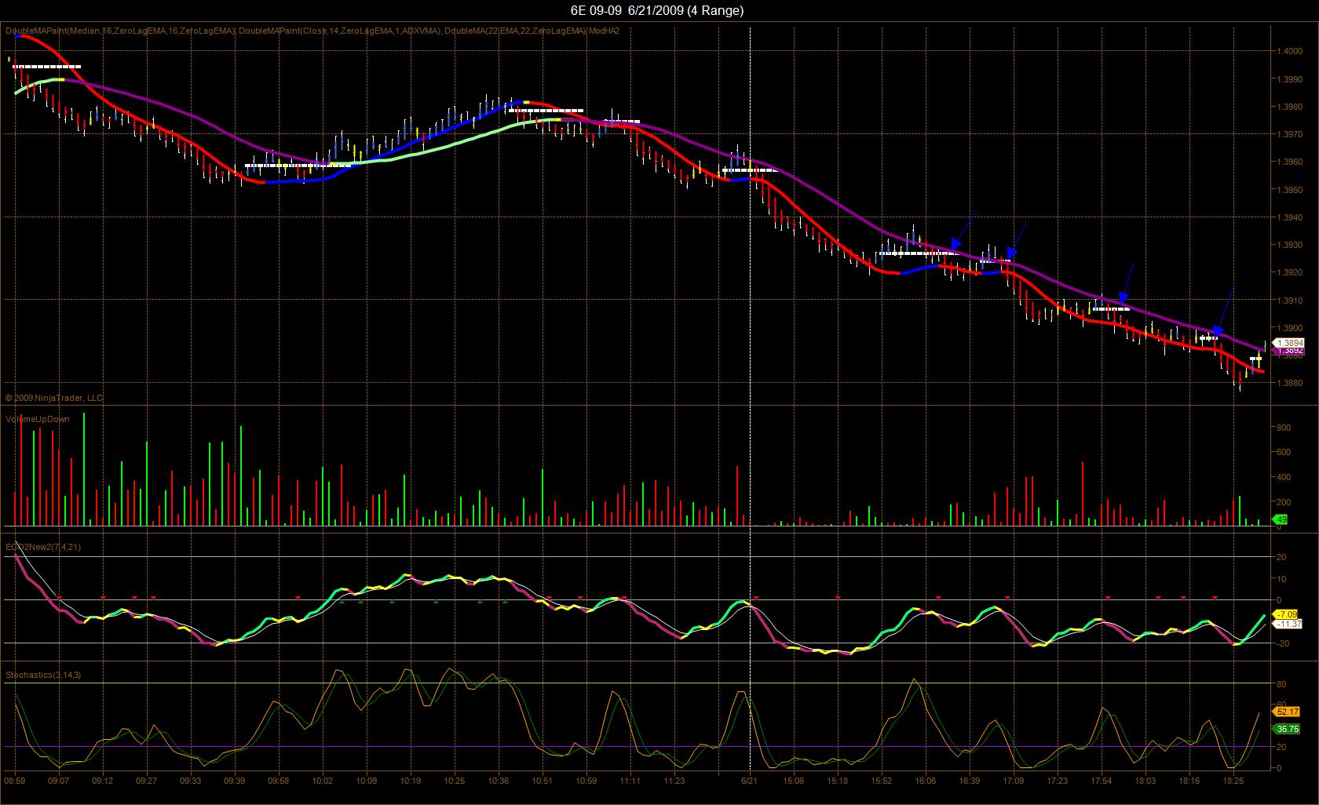The image size is (1319, 805).
Task: Click the 15:52 time axis label
Action: click(882, 781)
